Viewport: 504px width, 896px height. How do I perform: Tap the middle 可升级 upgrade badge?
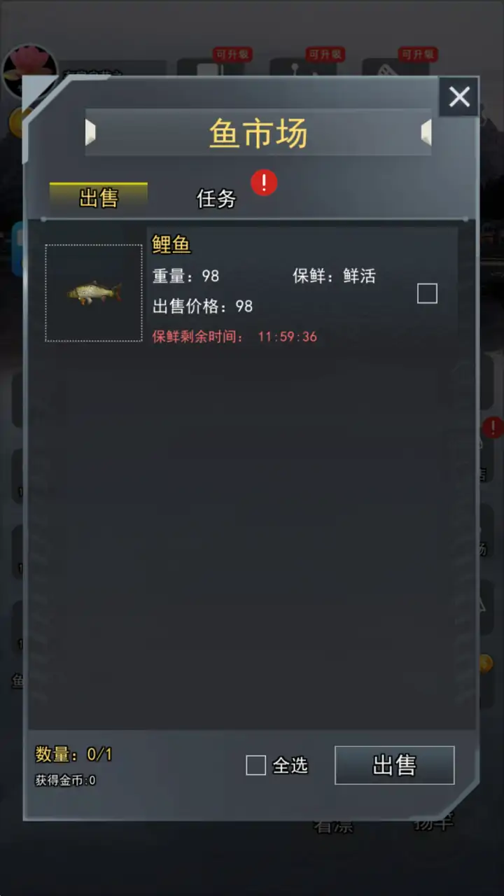coord(325,55)
